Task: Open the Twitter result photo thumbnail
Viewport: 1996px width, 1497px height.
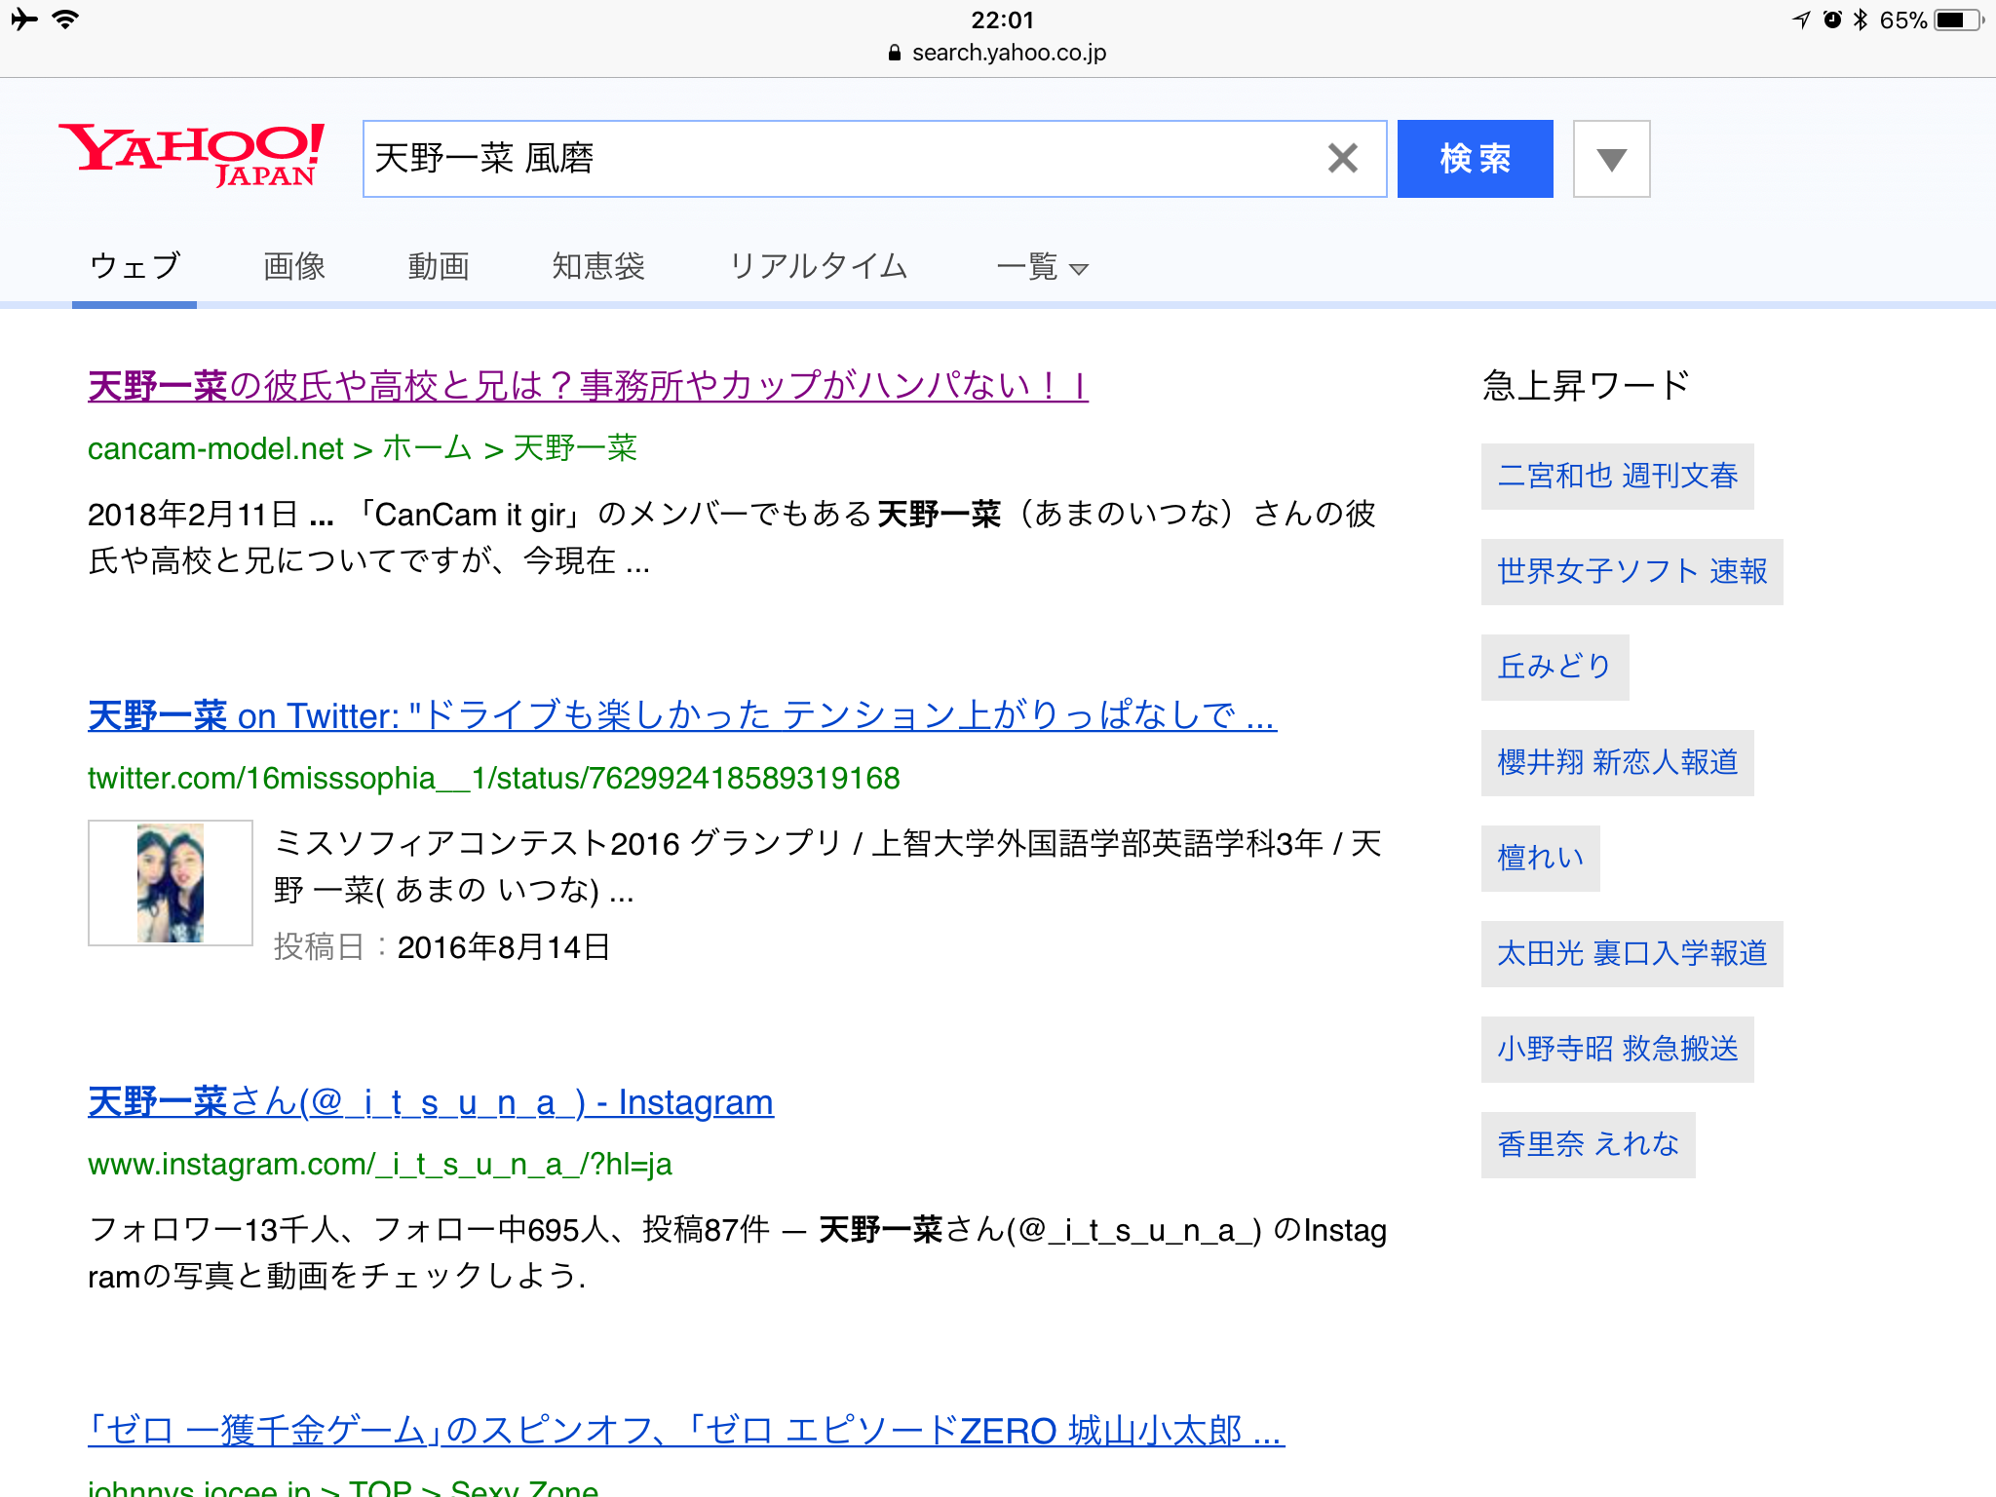Action: 171,883
